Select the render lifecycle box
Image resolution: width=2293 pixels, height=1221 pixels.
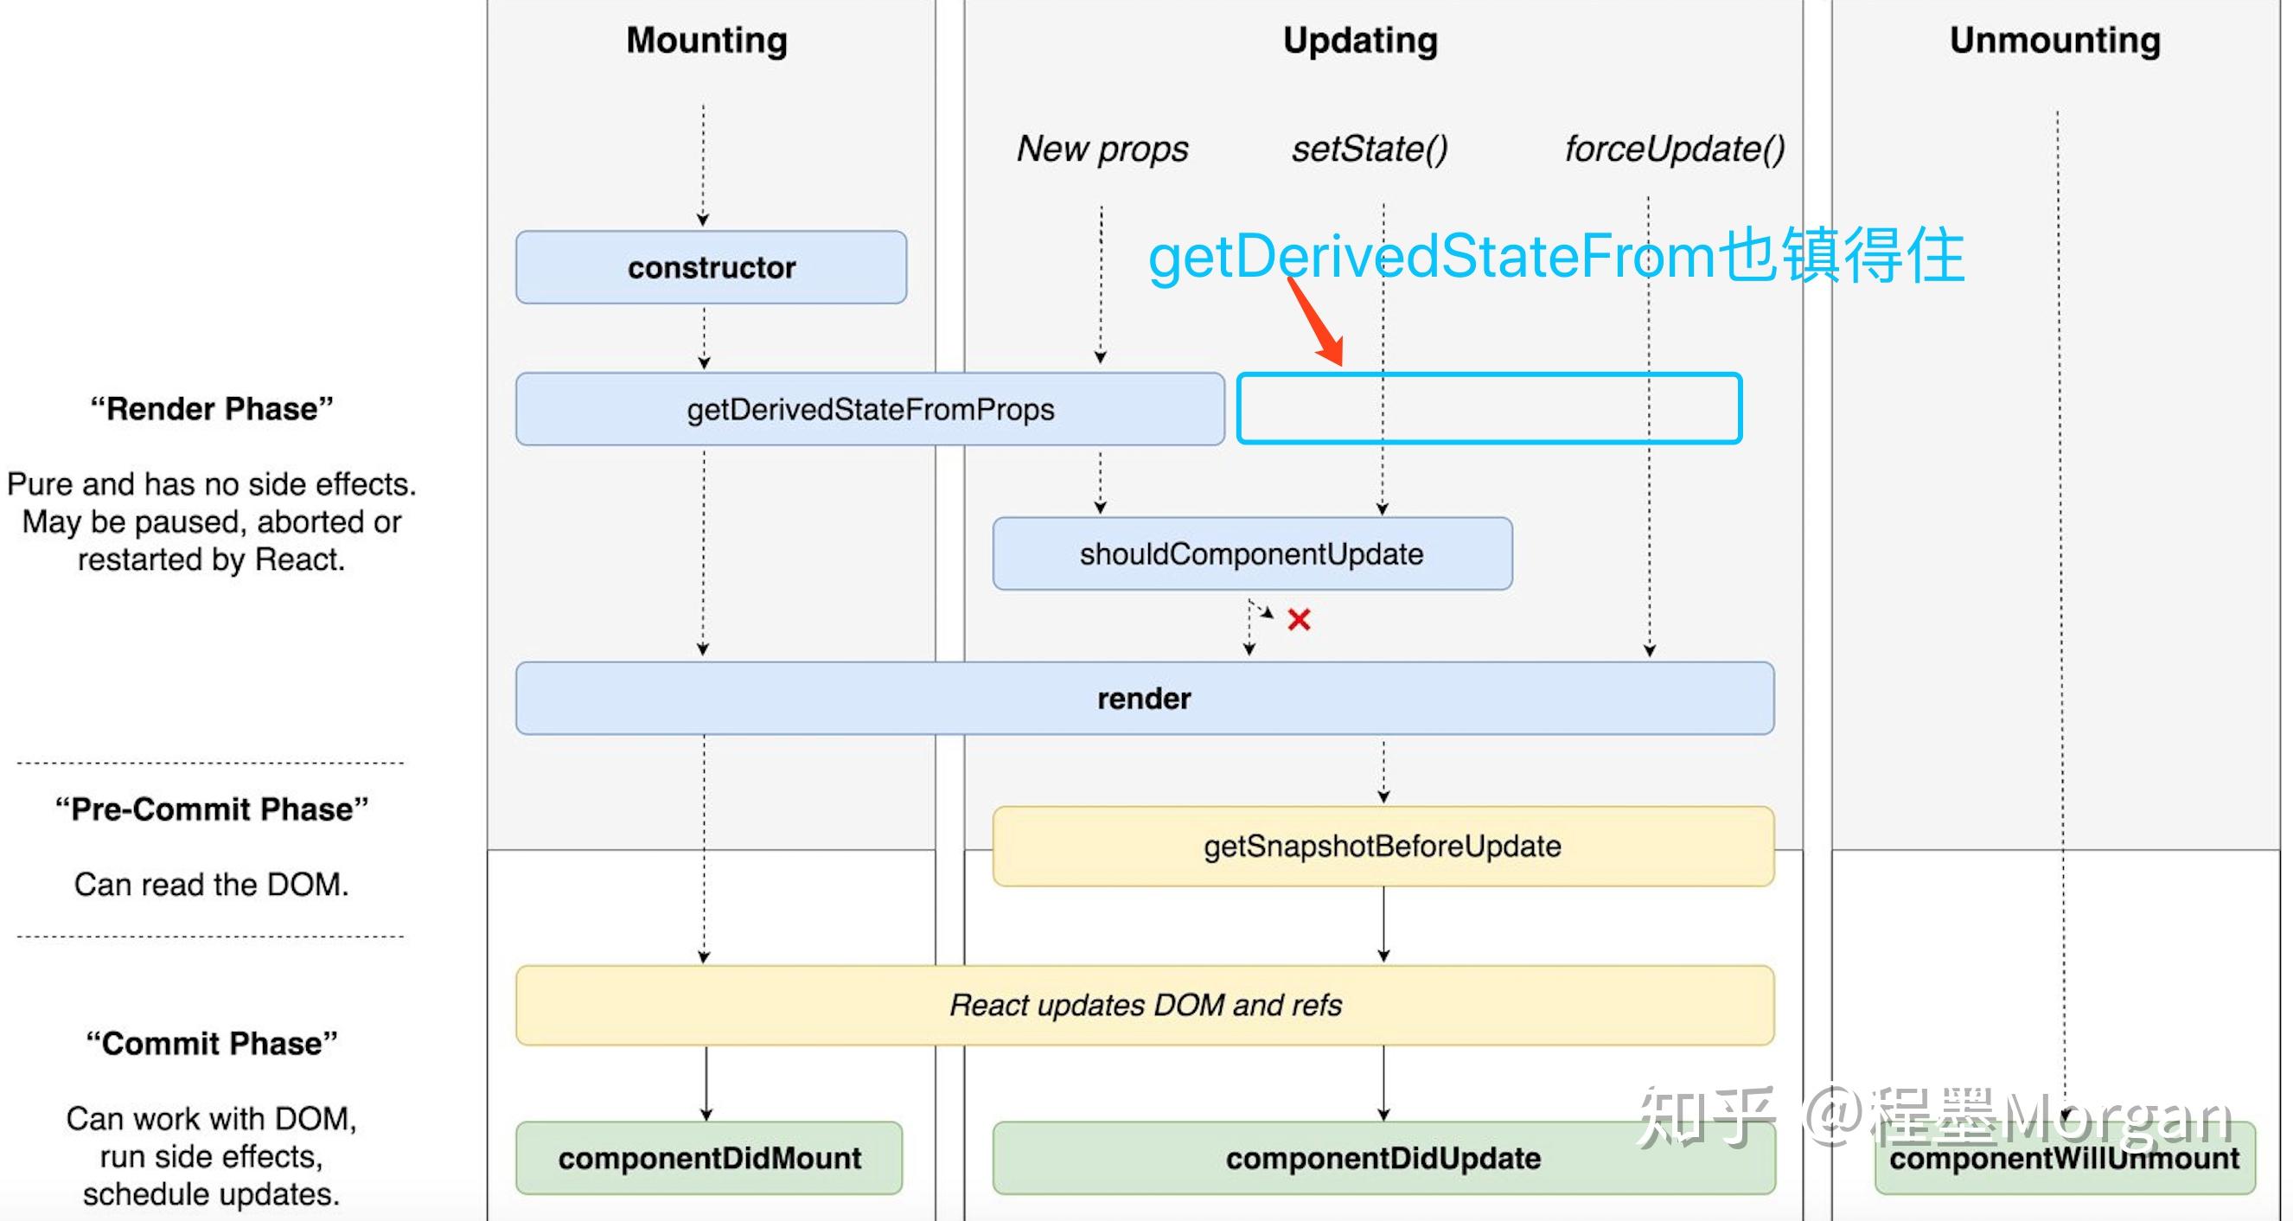1144,699
